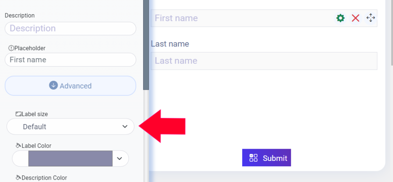
Task: Click the Last name label text
Action: point(170,44)
